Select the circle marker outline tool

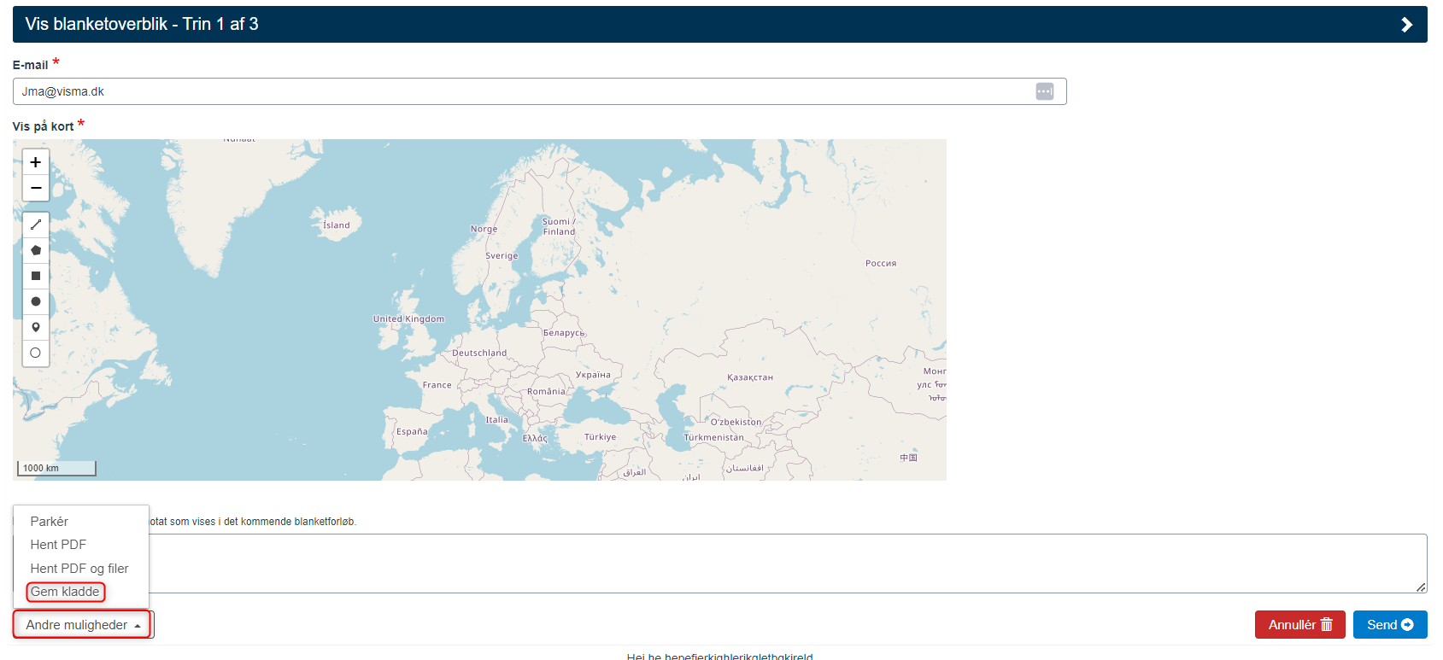(36, 353)
